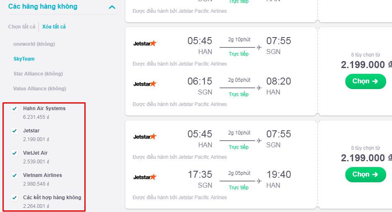Click the airplane icon on 17:35 flight route
392x212 pixels.
259,181
